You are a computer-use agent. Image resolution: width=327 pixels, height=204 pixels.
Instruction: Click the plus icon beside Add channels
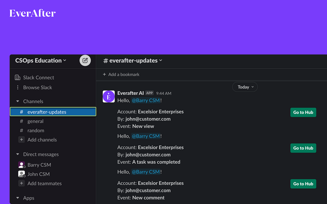[22, 139]
